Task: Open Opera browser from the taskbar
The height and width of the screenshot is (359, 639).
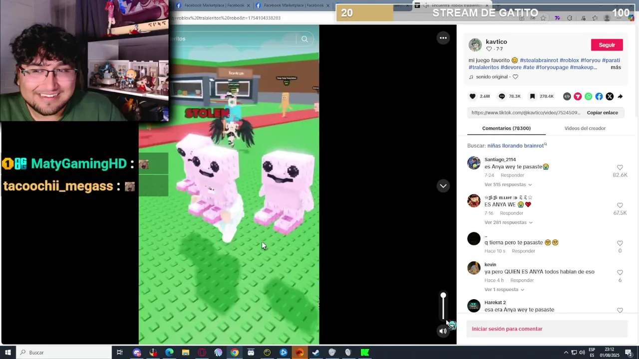Action: (202, 353)
